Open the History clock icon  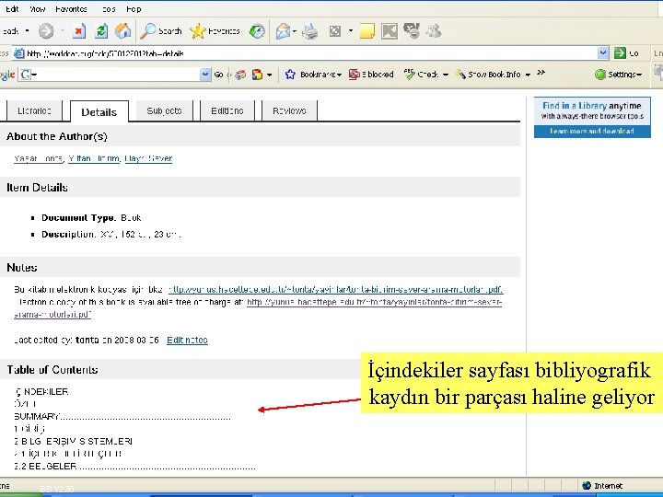click(x=257, y=31)
